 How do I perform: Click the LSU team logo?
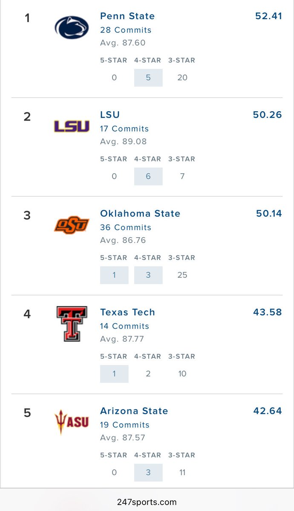[x=72, y=126]
